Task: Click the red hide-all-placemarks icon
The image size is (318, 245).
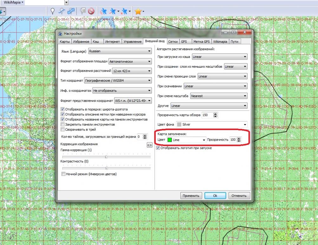Action: click(91, 11)
